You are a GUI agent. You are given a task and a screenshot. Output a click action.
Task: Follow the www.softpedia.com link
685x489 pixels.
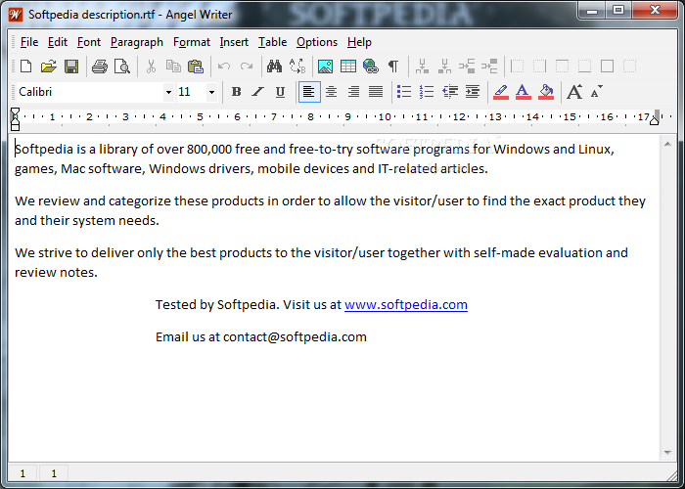[406, 304]
